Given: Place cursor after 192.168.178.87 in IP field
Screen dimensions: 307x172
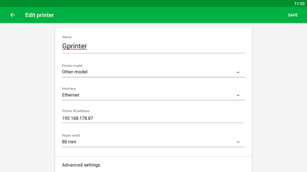Looking at the screenshot, I should click(94, 118).
